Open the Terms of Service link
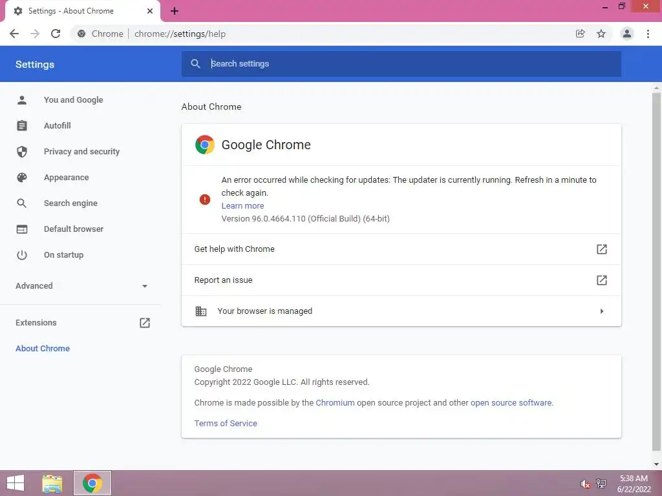 [x=226, y=424]
